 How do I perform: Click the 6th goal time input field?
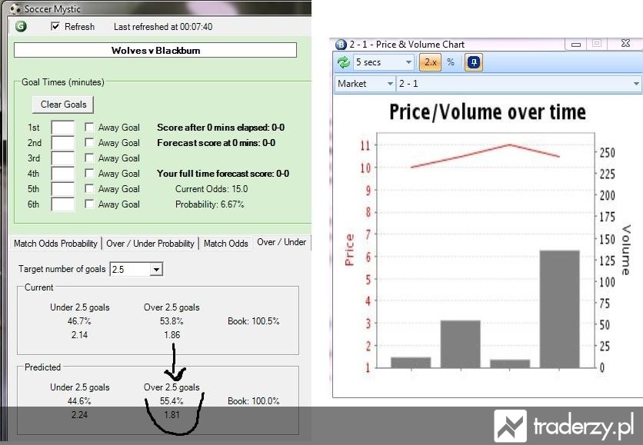[63, 204]
